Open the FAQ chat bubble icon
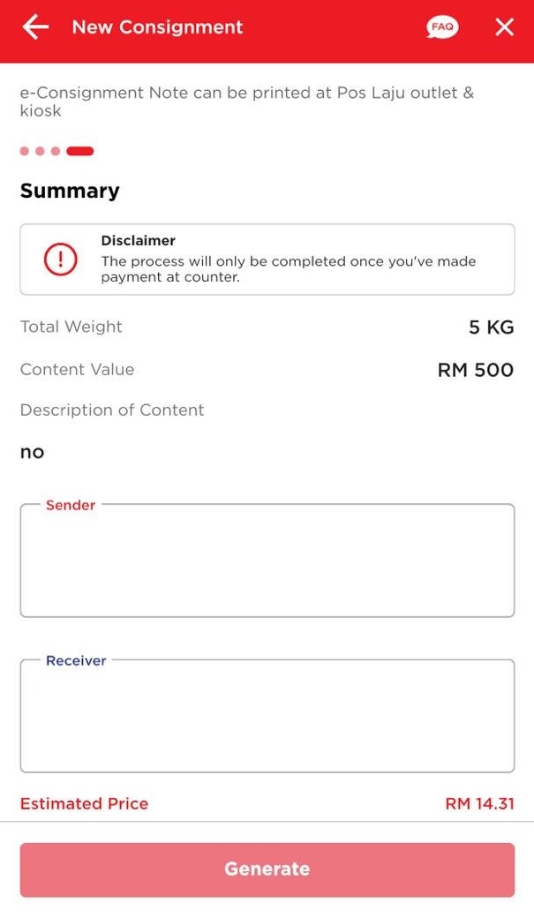 click(442, 27)
